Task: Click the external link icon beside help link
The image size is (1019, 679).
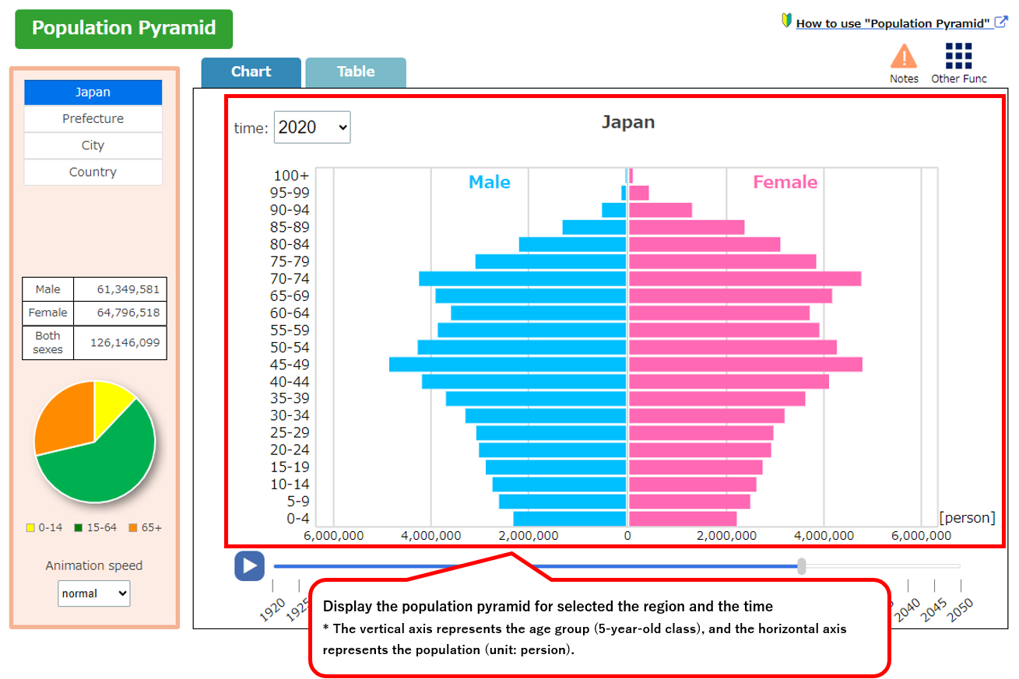Action: pyautogui.click(x=1003, y=22)
